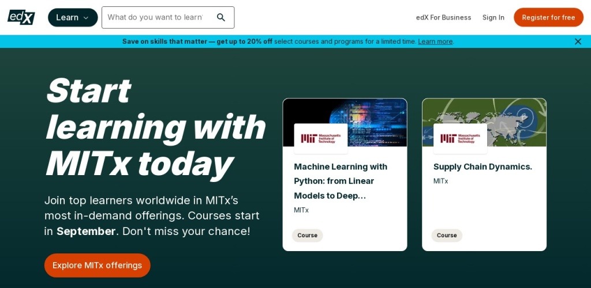Viewport: 591px width, 288px height.
Task: Click MITx label under Machine Learning title
Action: [x=301, y=210]
